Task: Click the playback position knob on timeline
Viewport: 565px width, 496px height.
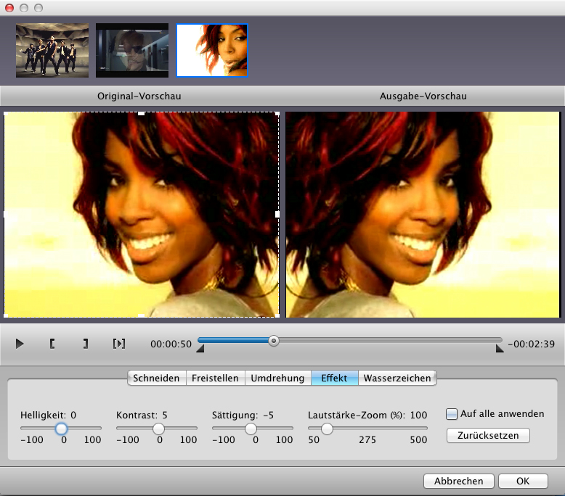Action: (273, 340)
